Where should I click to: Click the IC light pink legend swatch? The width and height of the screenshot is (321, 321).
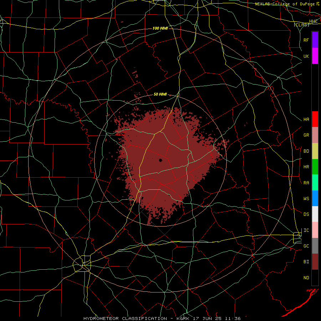[x=315, y=230]
